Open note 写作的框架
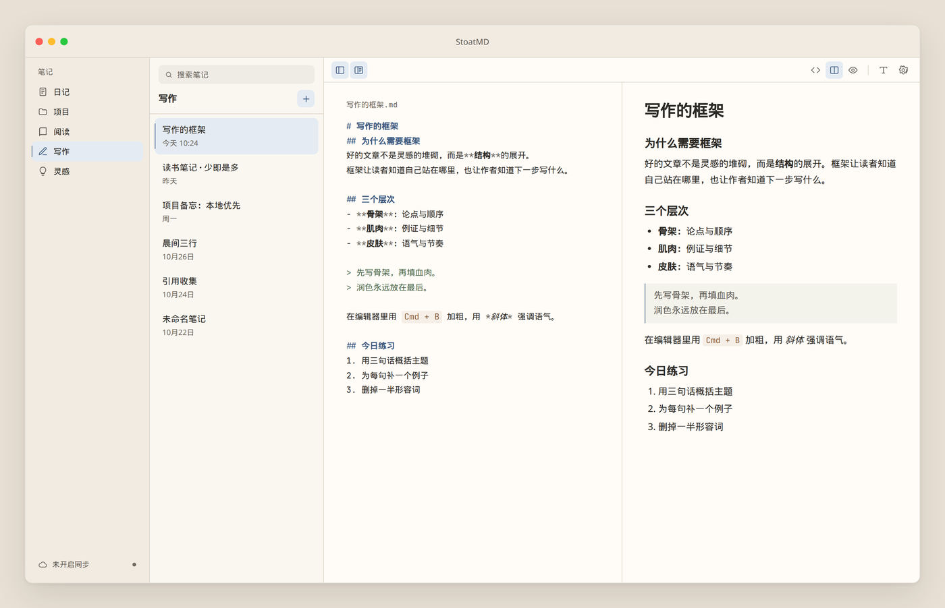The width and height of the screenshot is (945, 608). pyautogui.click(x=236, y=136)
